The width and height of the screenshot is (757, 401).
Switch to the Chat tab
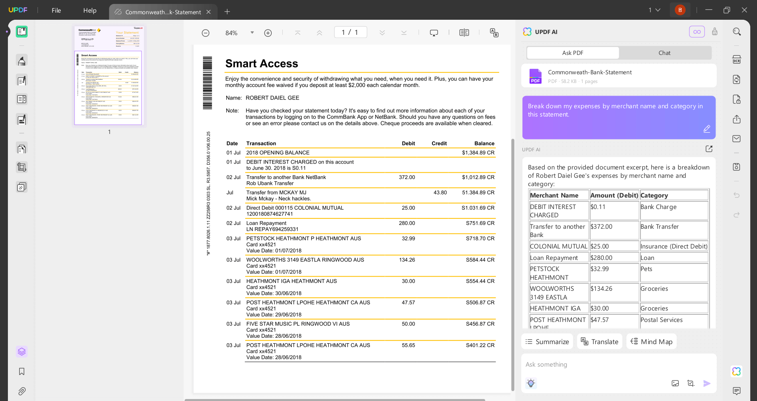coord(665,53)
